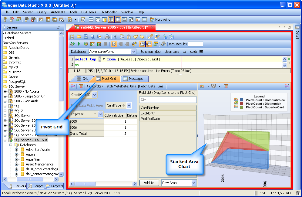
Task: Click the Add To button
Action: [x=149, y=183]
